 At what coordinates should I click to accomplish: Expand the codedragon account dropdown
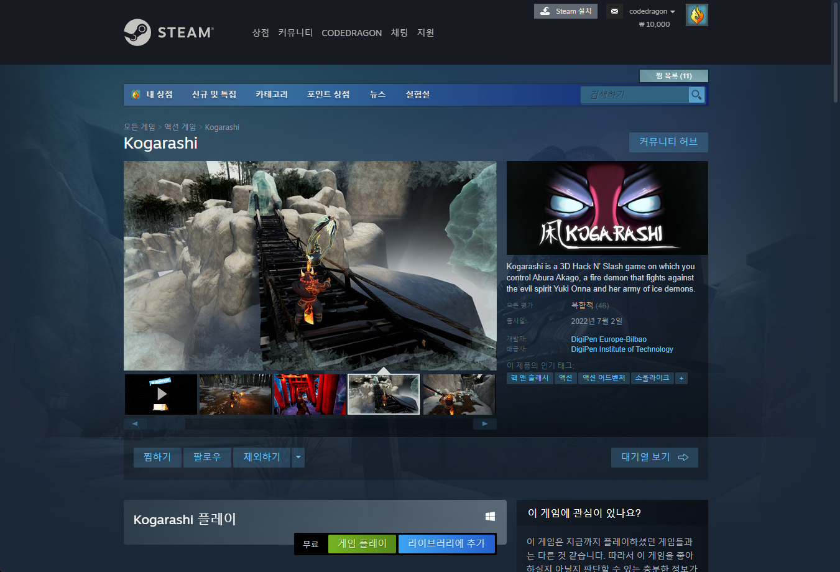click(x=652, y=11)
